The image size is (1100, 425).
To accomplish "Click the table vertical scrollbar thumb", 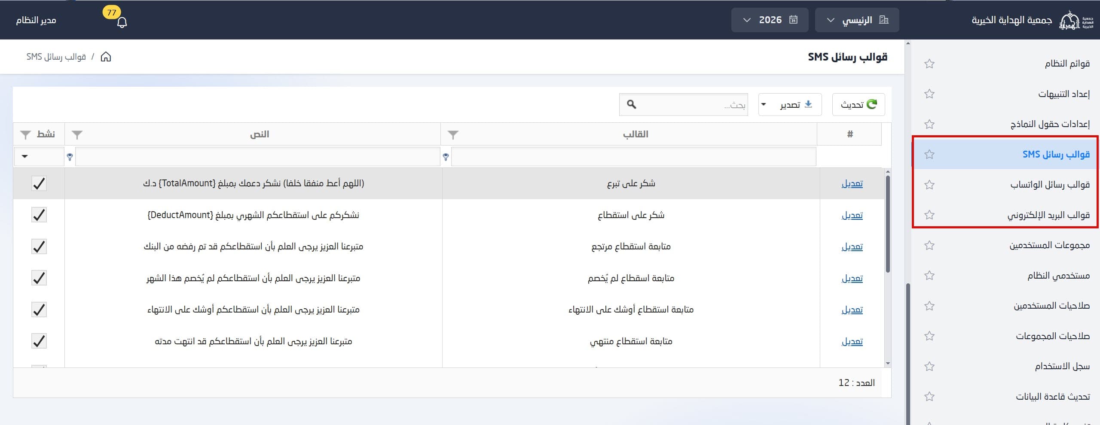I will click(888, 224).
